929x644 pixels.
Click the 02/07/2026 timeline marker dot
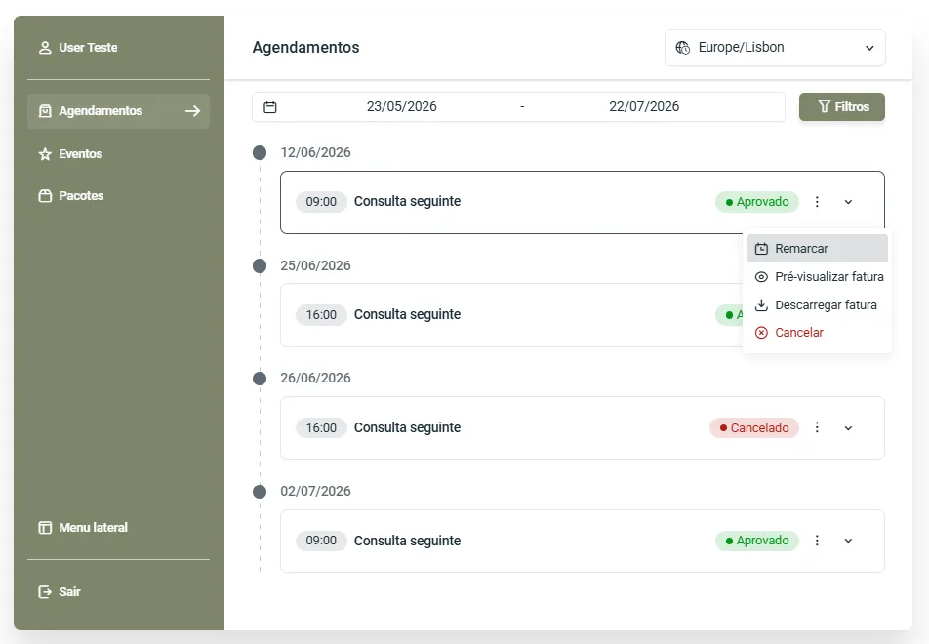click(260, 492)
